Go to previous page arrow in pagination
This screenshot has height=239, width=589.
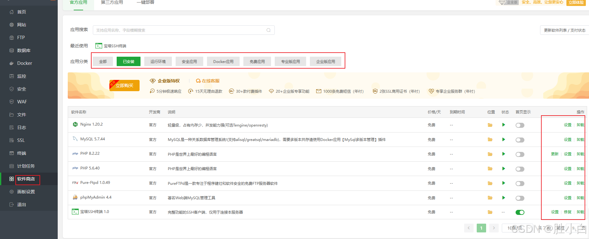[469, 228]
